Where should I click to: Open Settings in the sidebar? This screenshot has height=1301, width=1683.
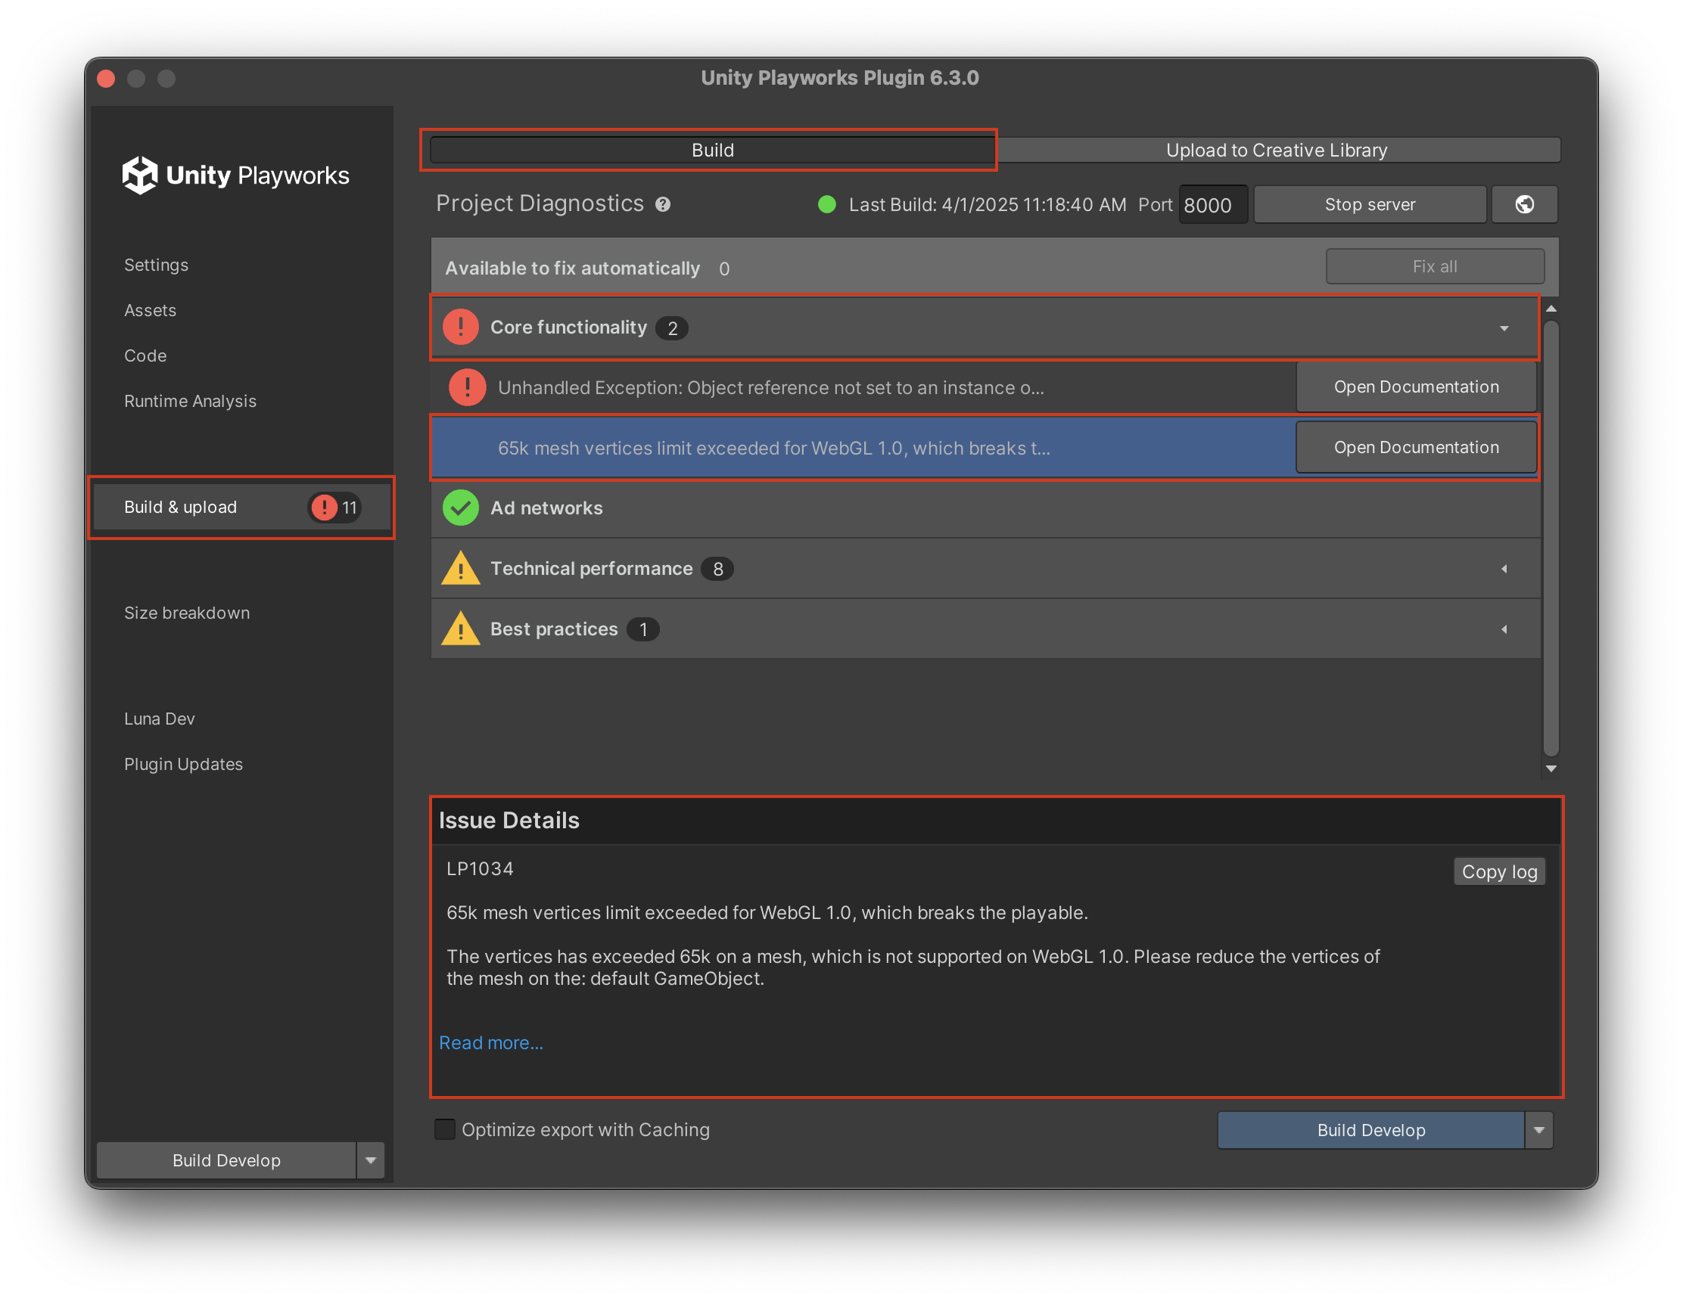point(157,265)
